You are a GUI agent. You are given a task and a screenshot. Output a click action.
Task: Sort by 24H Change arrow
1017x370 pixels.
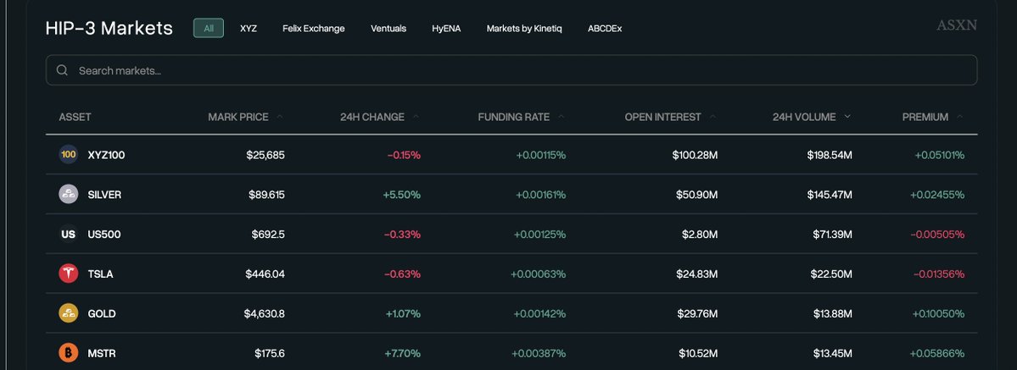(416, 117)
